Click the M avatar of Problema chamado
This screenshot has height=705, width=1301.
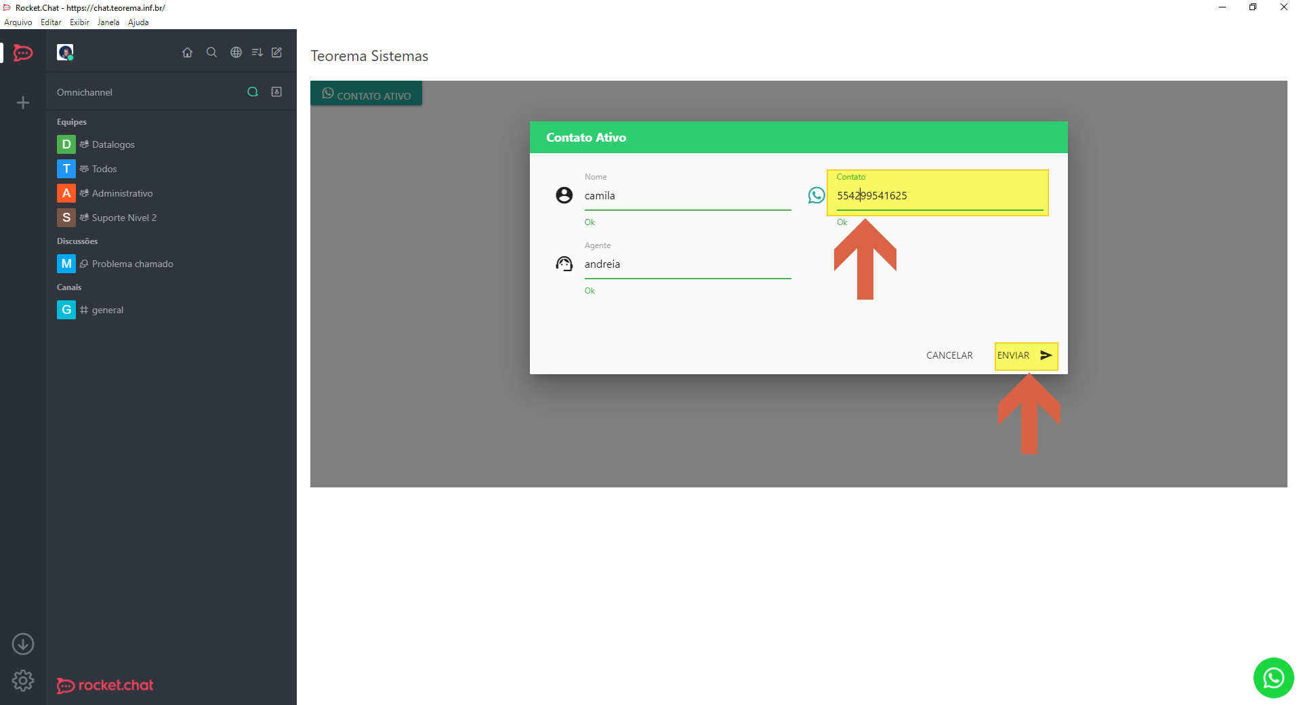[x=66, y=264]
